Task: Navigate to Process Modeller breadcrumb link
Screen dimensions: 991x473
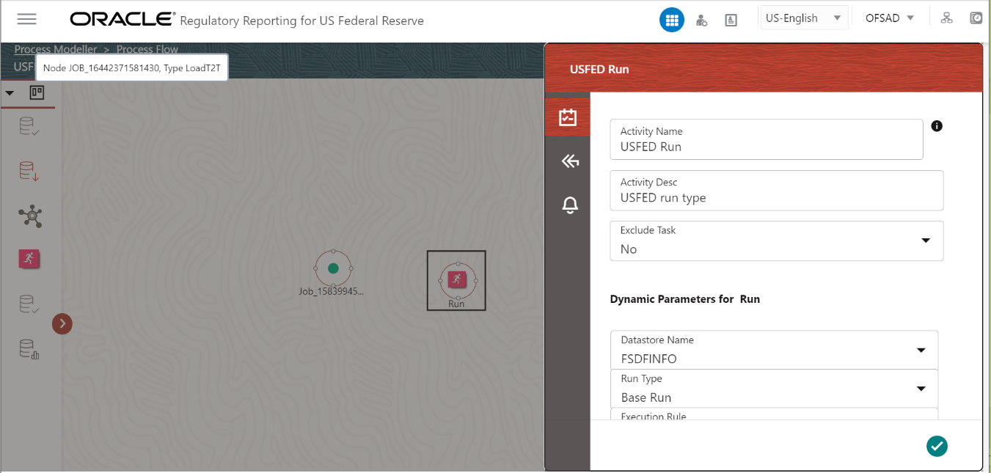Action: click(56, 49)
